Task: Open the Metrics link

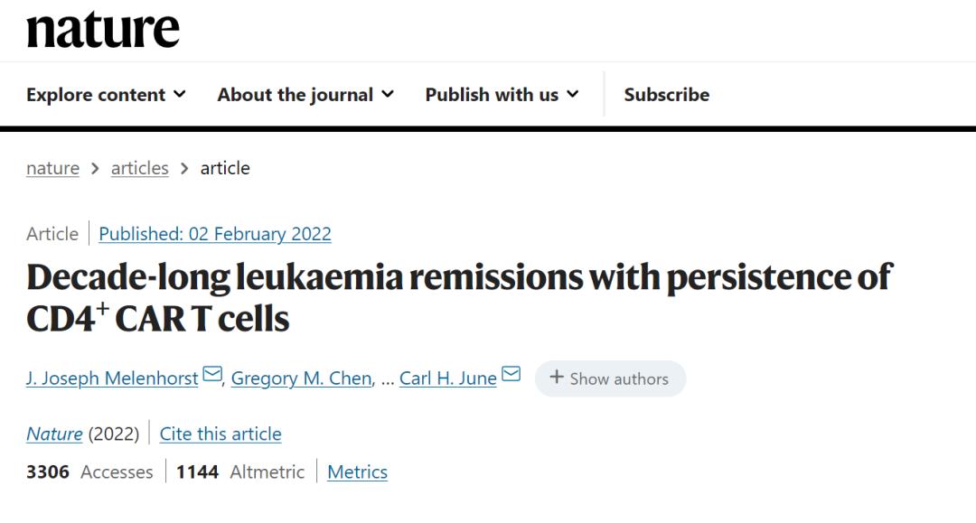Action: (x=357, y=472)
